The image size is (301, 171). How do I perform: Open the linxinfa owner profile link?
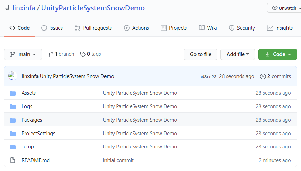click(24, 8)
